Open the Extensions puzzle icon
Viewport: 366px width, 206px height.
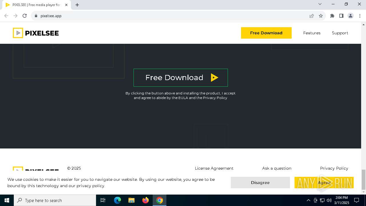(332, 16)
